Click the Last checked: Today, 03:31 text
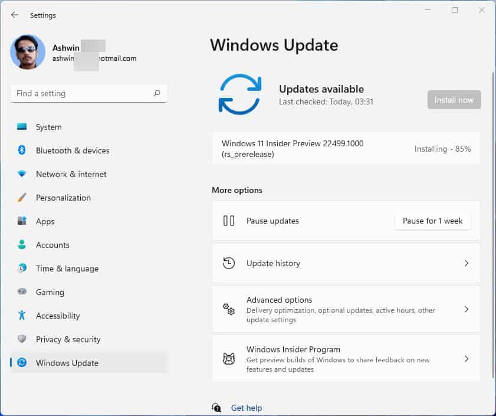Viewport: 496px width, 416px height. 326,101
